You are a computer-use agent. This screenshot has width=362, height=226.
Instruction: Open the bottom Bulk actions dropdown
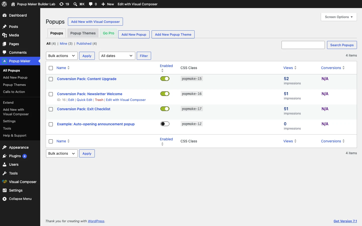[x=62, y=153]
